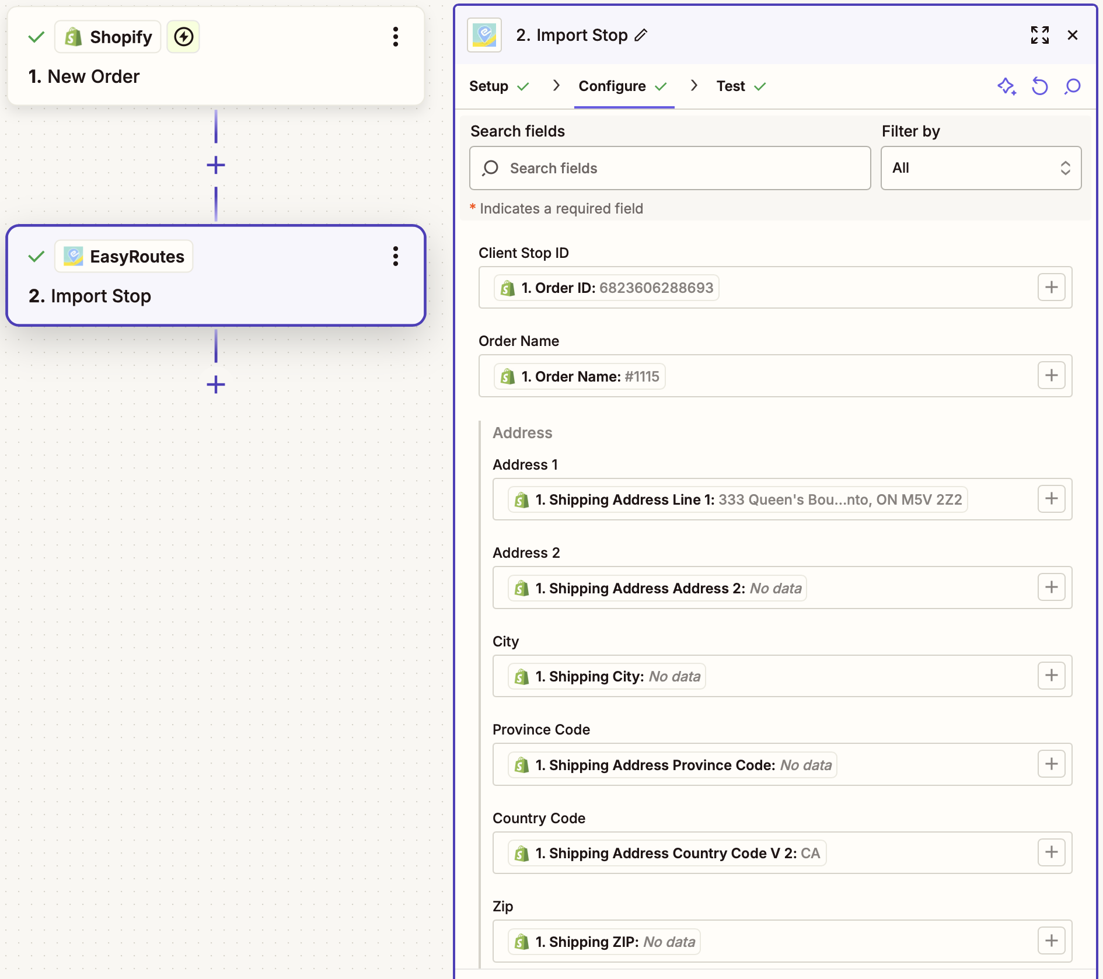This screenshot has height=979, width=1103.
Task: Select the Shopify New Order step
Action: tap(216, 56)
